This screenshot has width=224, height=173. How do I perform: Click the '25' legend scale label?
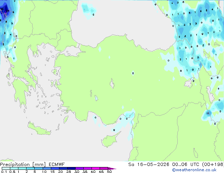point(69,172)
